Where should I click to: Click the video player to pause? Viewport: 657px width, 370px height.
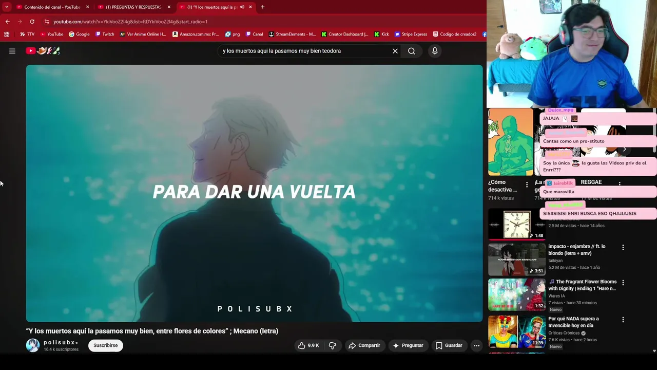(255, 193)
